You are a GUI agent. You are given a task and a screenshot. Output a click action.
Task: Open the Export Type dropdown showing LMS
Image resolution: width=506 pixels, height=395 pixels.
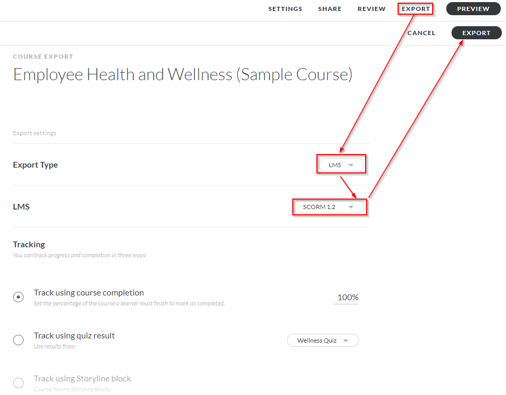tap(341, 164)
